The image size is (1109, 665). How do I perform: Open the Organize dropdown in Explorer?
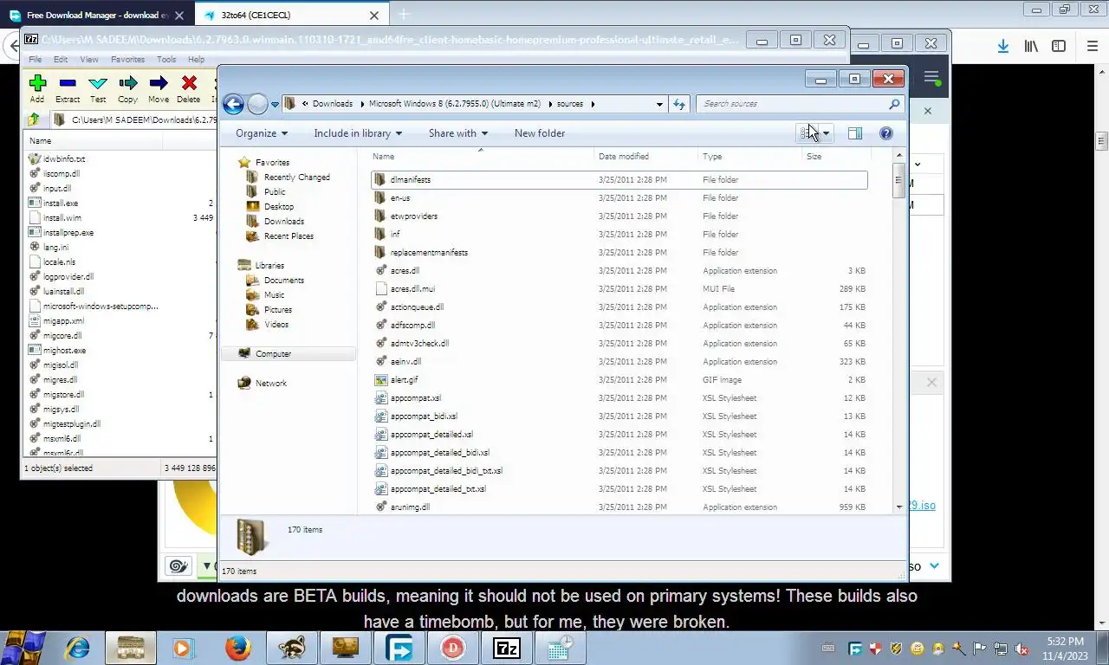[262, 133]
